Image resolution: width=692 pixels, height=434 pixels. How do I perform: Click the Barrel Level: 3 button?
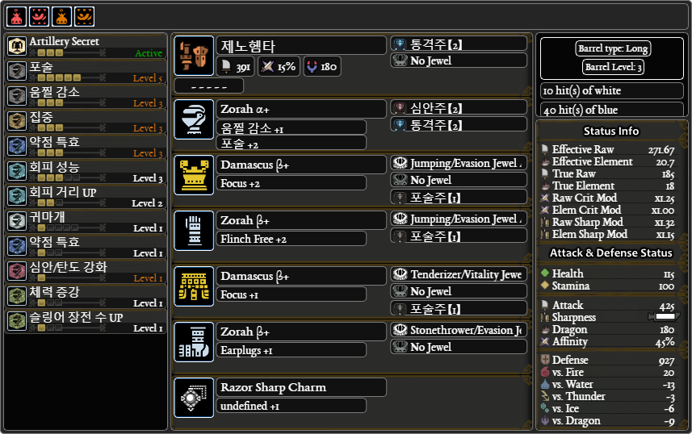coord(613,67)
